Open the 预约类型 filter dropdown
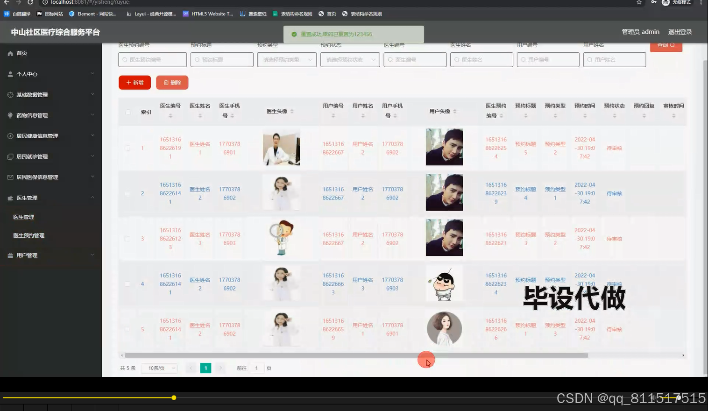The image size is (708, 411). (287, 60)
